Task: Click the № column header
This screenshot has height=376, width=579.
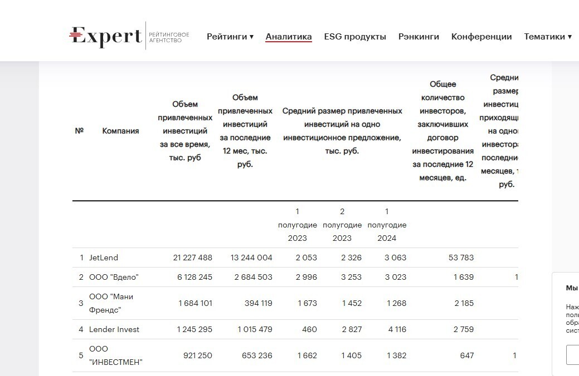Action: (x=79, y=131)
